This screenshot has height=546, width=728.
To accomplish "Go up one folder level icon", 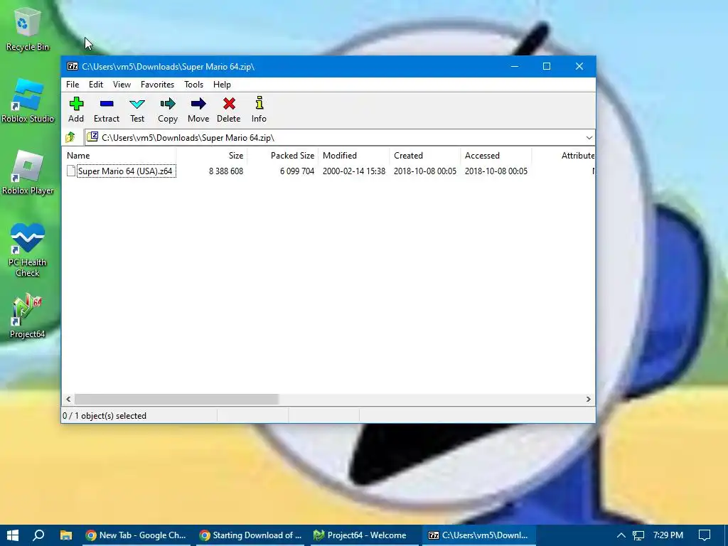I will click(x=70, y=137).
